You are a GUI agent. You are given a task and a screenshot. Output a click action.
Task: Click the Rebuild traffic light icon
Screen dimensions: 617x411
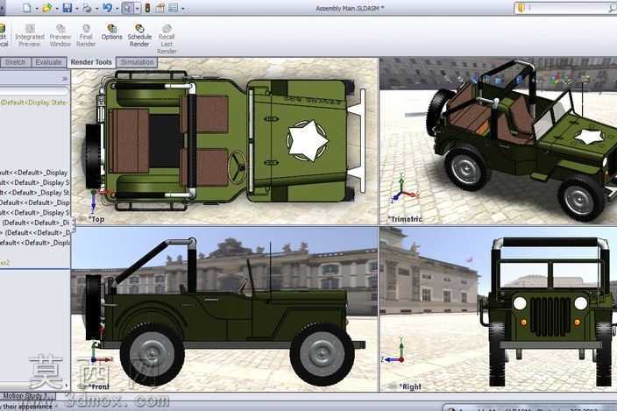pos(147,8)
